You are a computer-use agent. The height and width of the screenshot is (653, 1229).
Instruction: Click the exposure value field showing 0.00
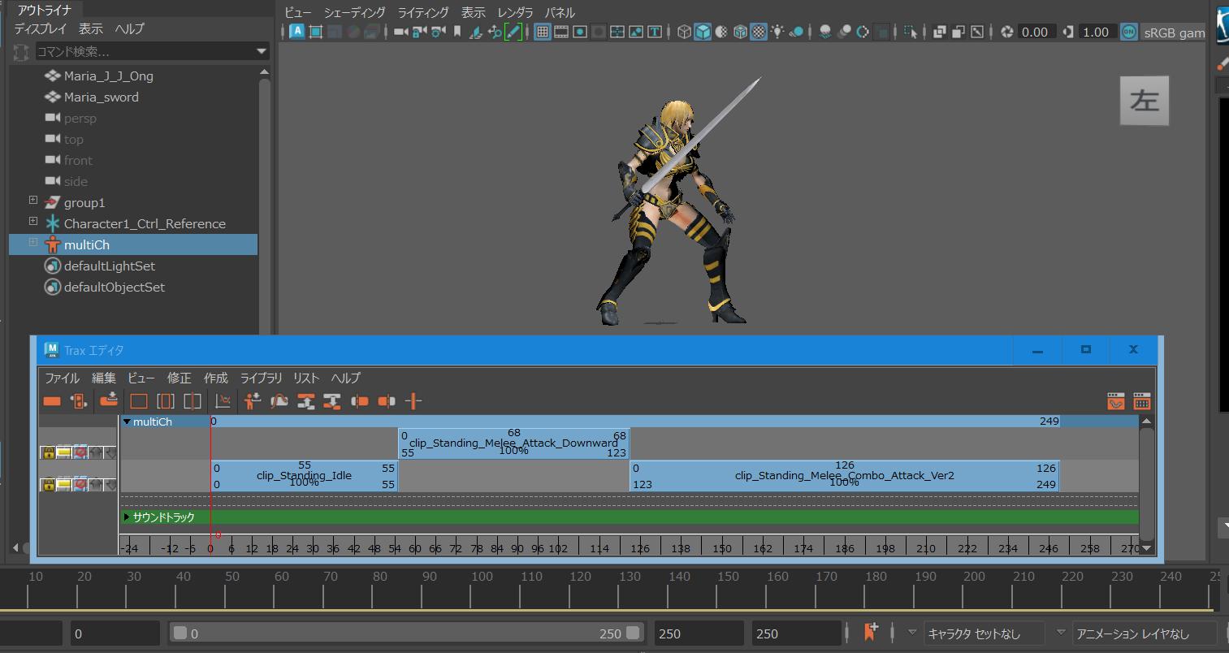(1037, 32)
